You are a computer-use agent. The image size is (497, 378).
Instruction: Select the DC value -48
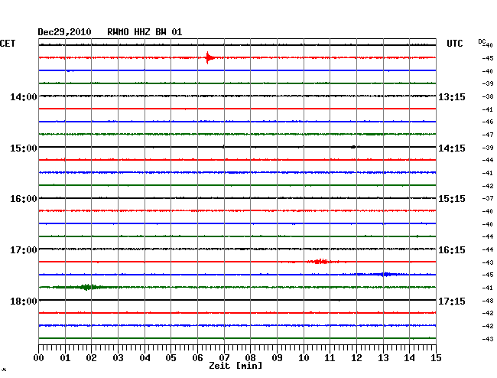click(x=488, y=301)
